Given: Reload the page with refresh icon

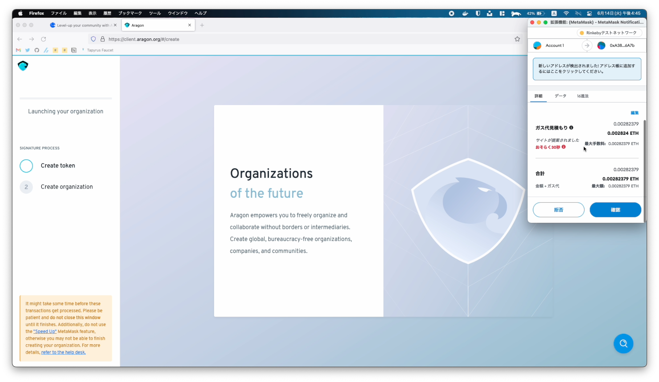Looking at the screenshot, I should (x=44, y=39).
